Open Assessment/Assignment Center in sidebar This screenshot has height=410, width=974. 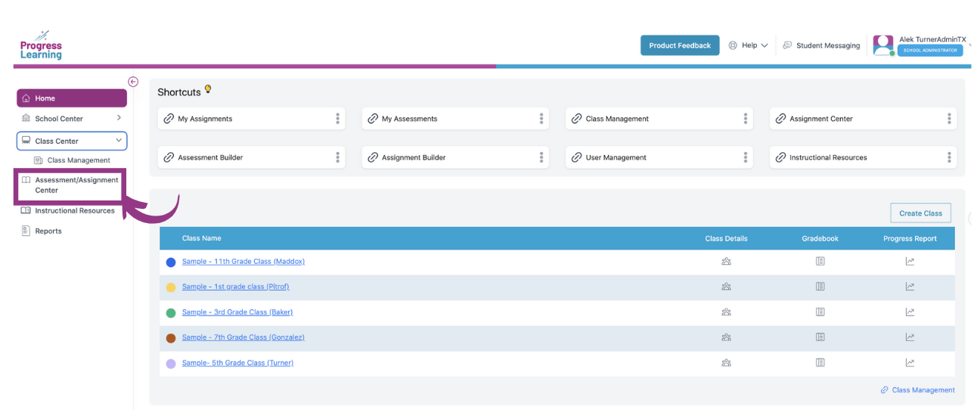(70, 185)
